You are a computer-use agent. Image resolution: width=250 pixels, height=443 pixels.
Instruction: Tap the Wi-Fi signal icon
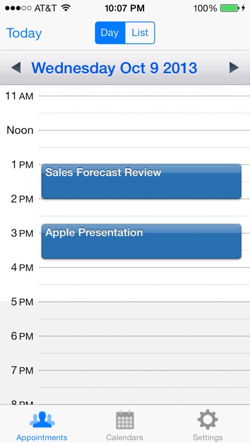click(66, 8)
